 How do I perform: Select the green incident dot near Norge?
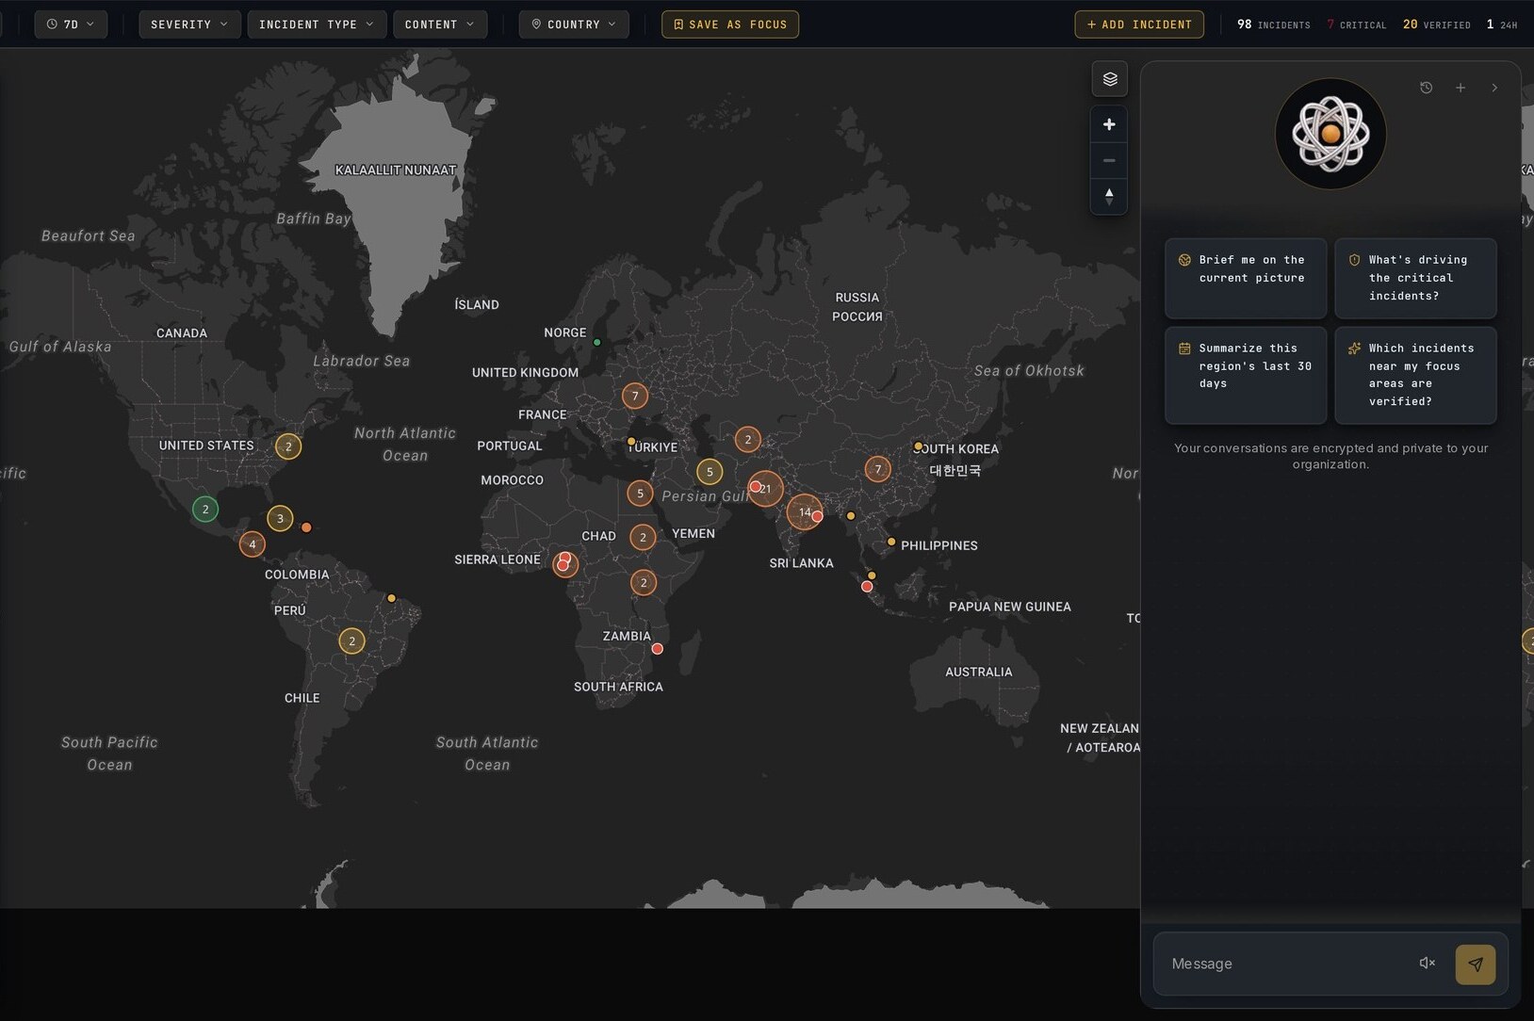(596, 343)
